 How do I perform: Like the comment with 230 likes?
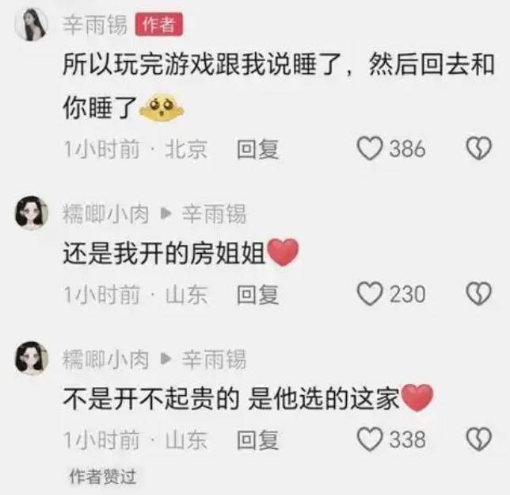[370, 294]
